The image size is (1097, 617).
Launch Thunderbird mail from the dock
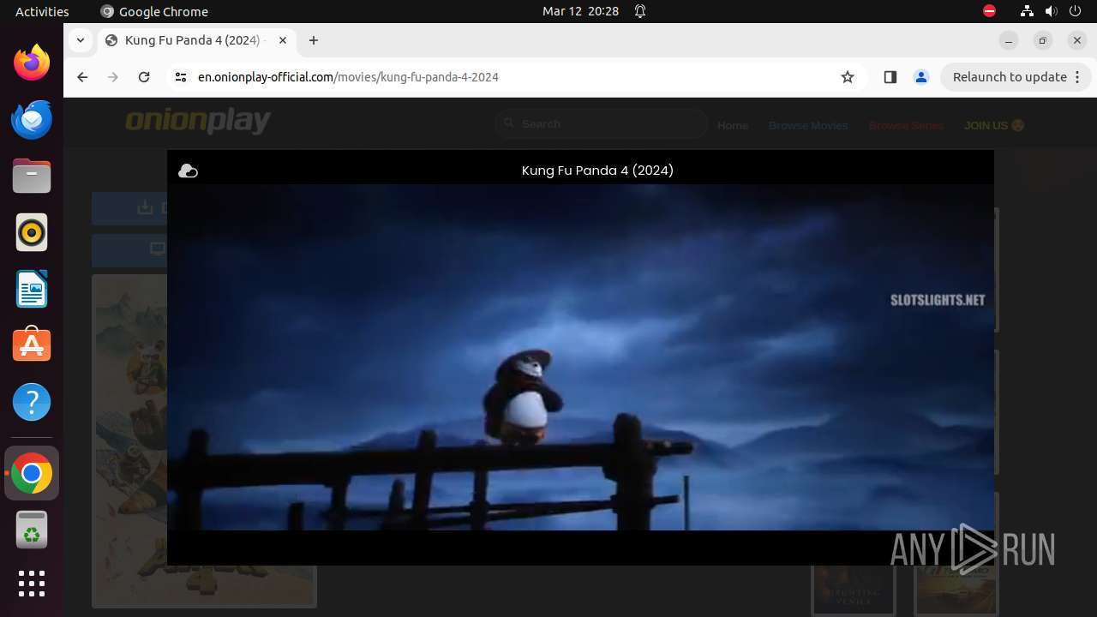(32, 119)
